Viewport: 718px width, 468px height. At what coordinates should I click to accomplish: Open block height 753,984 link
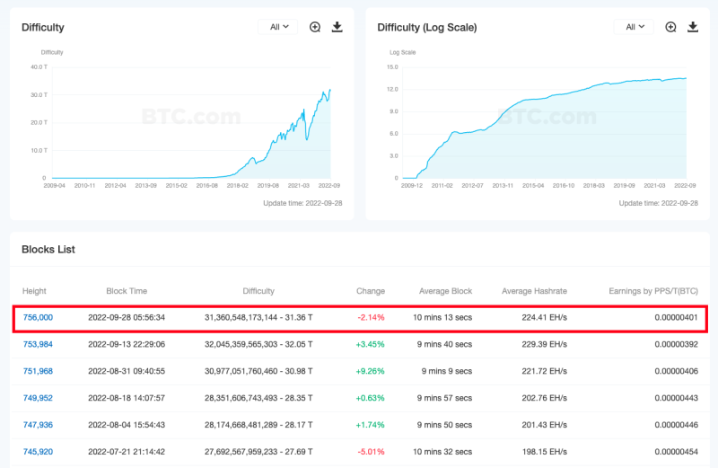(38, 344)
